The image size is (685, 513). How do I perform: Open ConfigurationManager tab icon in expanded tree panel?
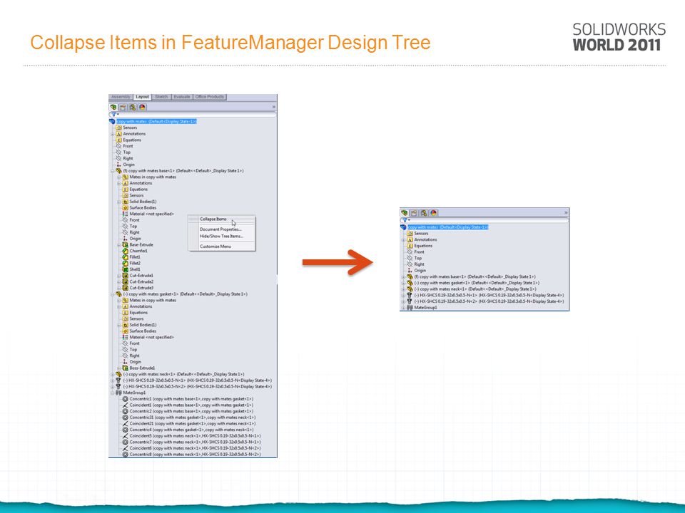pyautogui.click(x=133, y=107)
